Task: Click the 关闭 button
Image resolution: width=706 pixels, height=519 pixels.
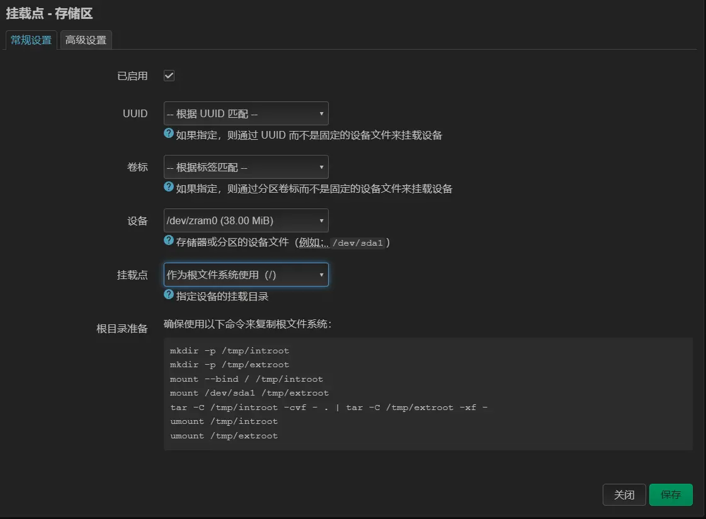Action: (x=624, y=495)
